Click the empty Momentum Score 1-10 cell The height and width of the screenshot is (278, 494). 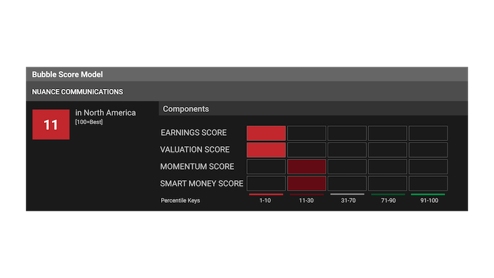[x=266, y=167]
